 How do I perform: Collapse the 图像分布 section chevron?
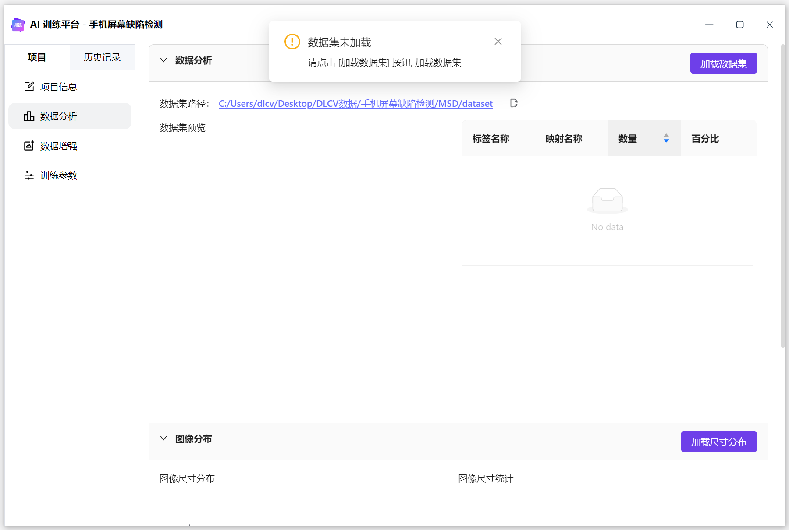[x=163, y=438]
